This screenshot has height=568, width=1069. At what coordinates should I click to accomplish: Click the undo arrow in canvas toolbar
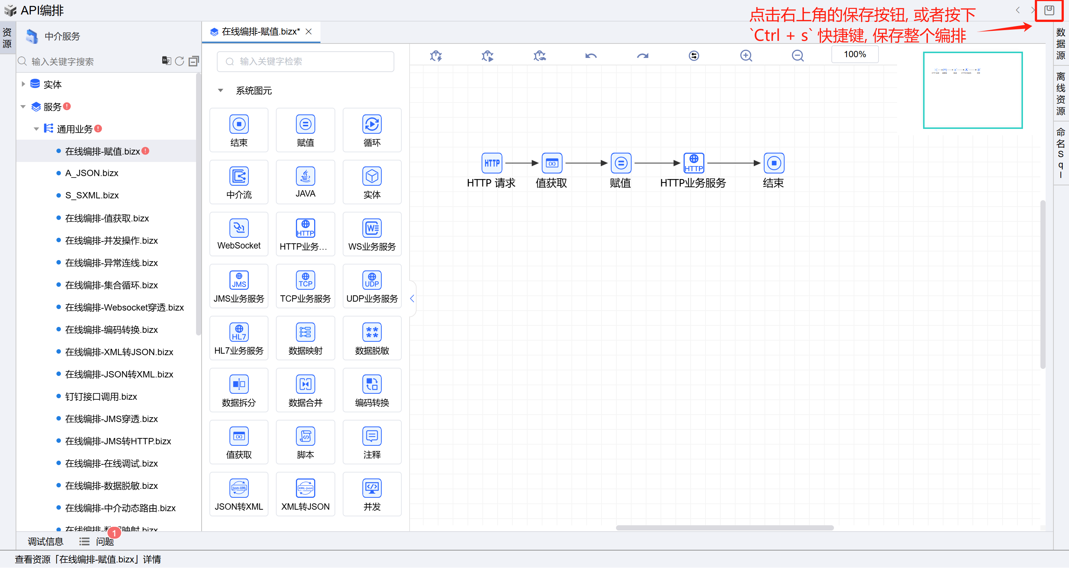(x=590, y=56)
